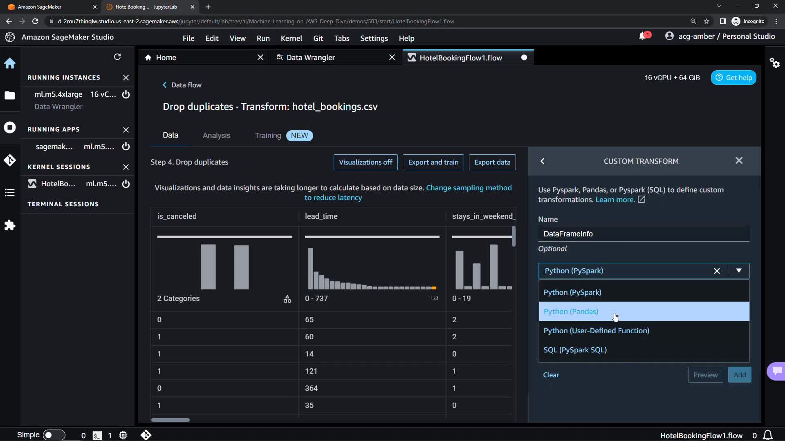The width and height of the screenshot is (785, 441).
Task: Click the horizontal scrollbar under the data table
Action: coord(170,420)
